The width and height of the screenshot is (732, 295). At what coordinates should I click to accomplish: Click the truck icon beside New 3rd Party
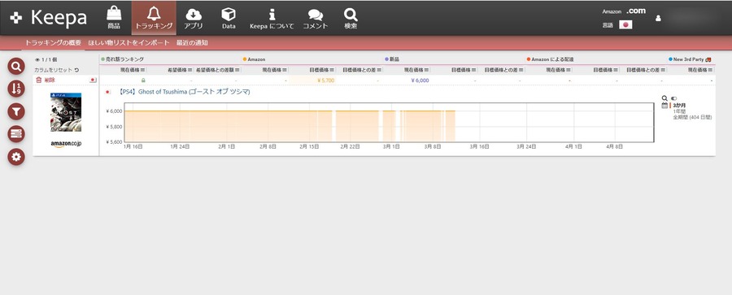[x=708, y=60]
